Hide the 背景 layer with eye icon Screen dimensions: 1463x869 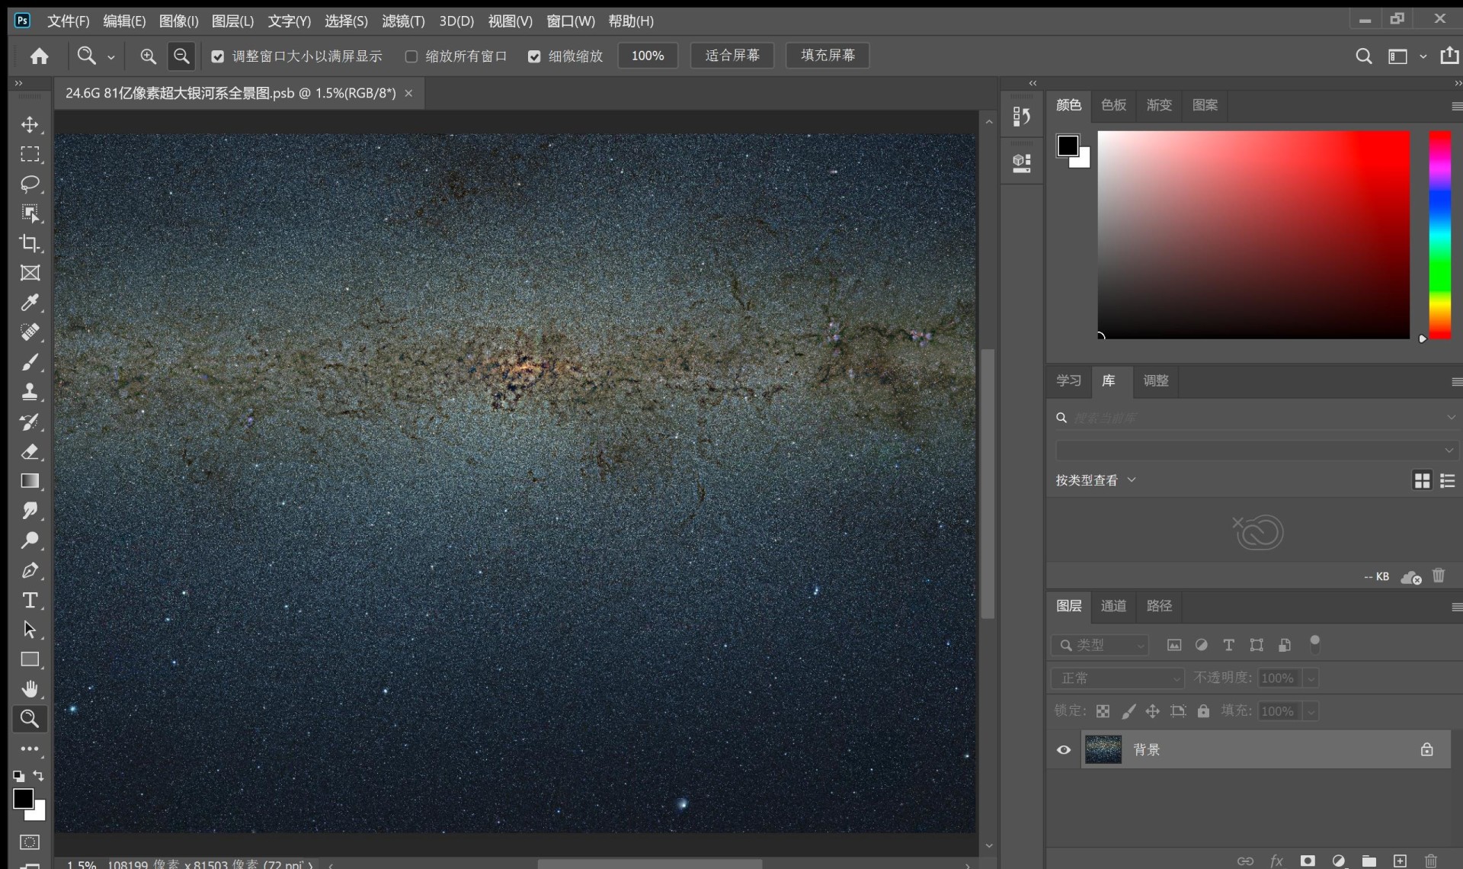[x=1064, y=750]
